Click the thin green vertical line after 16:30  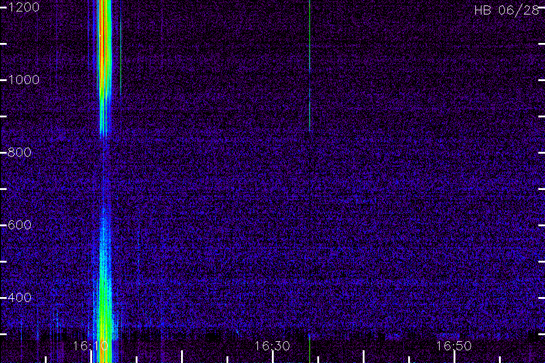pos(309,66)
